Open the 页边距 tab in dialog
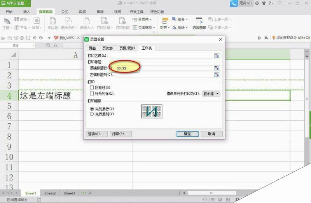The image size is (311, 203). click(x=107, y=48)
